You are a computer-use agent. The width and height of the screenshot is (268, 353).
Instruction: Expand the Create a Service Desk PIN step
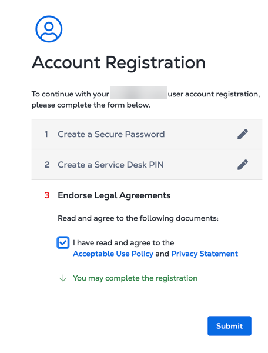pos(147,165)
